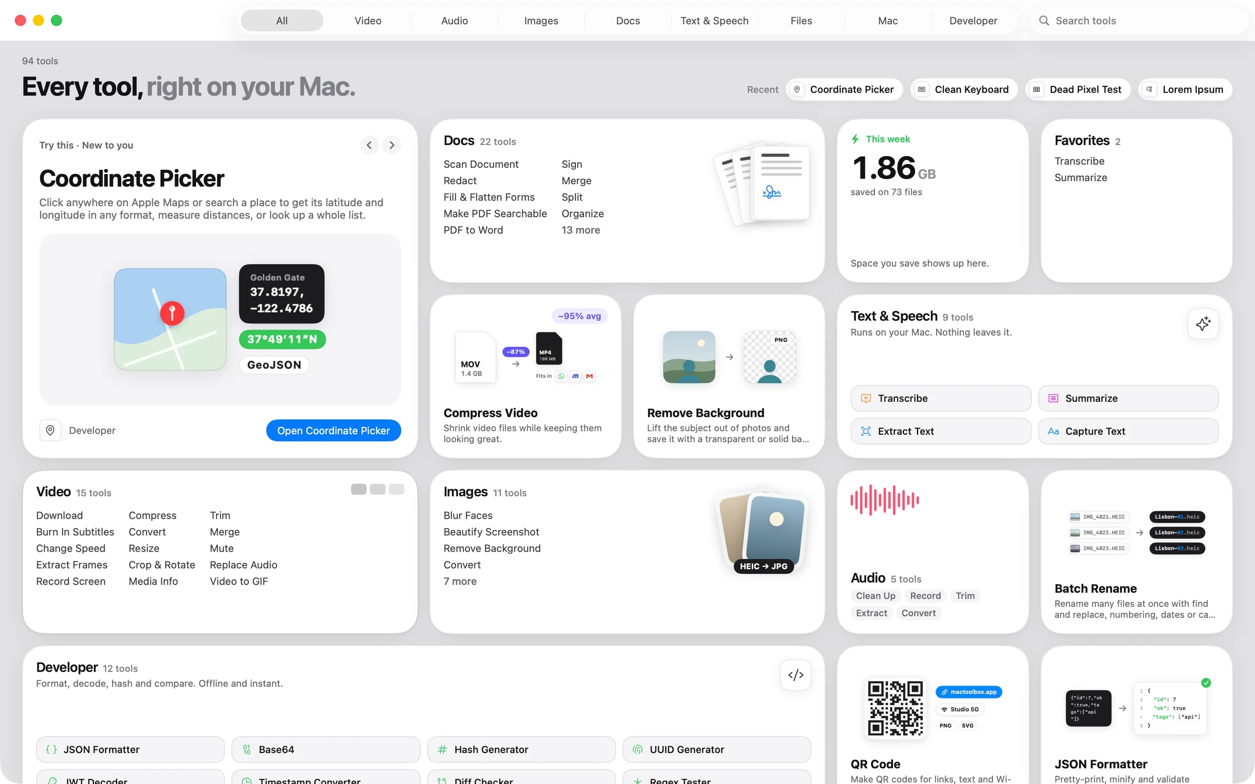Select the first layout toggle in Video card
1255x784 pixels.
pos(358,489)
